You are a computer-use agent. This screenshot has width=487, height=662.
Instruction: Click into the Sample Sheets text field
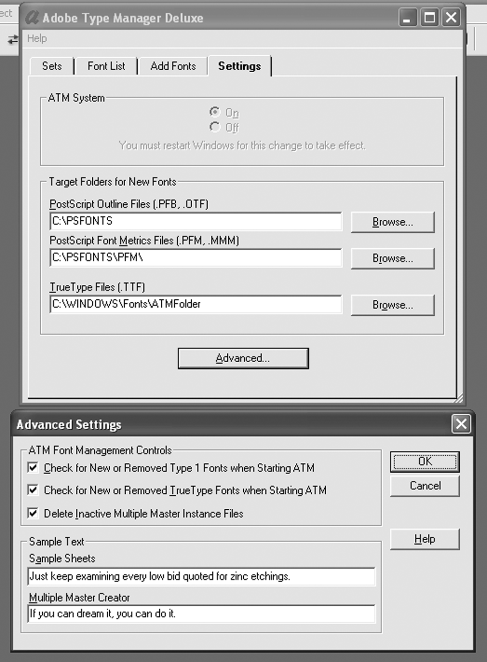(201, 576)
